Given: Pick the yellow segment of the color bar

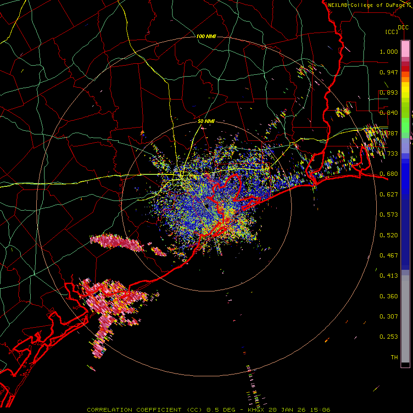Looking at the screenshot, I should 405,90.
